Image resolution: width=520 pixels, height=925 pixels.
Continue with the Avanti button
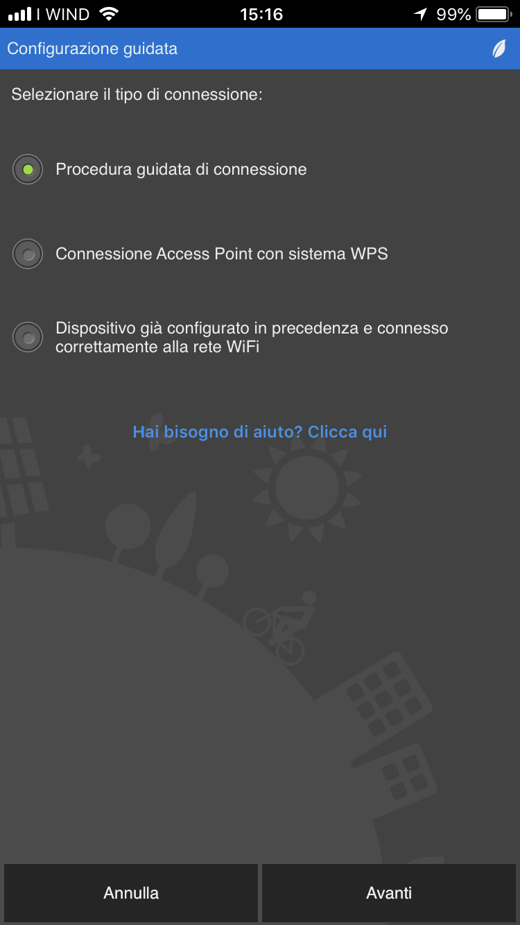389,893
